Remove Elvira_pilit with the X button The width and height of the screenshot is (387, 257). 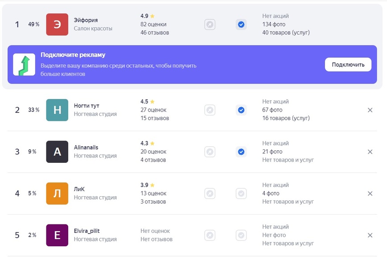click(370, 235)
